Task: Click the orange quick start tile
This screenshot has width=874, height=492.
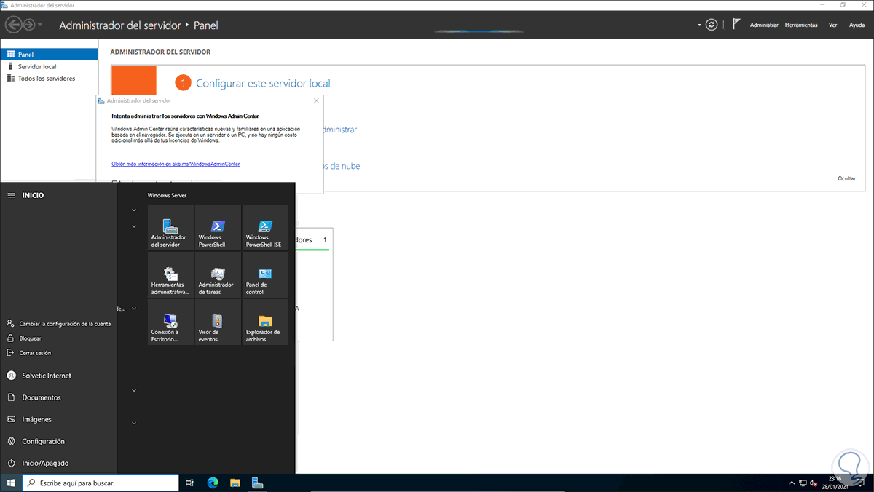Action: click(x=134, y=79)
